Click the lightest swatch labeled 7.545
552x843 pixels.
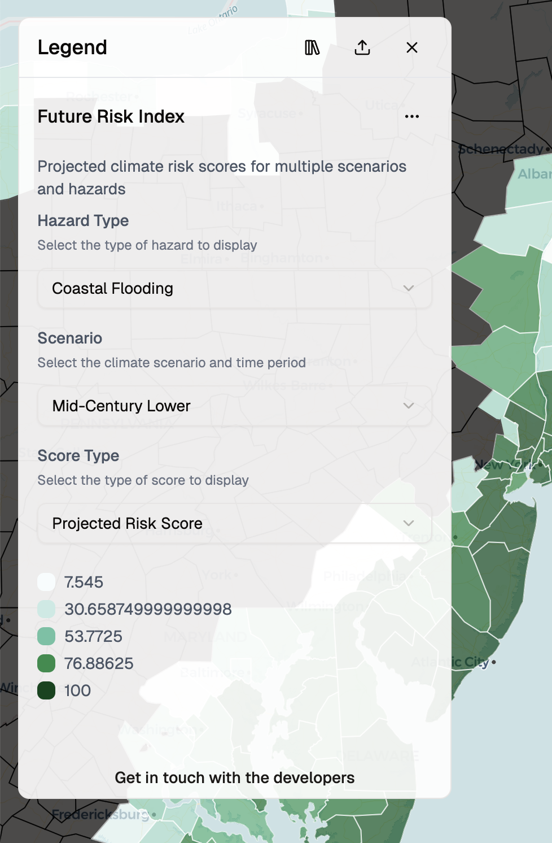[46, 582]
